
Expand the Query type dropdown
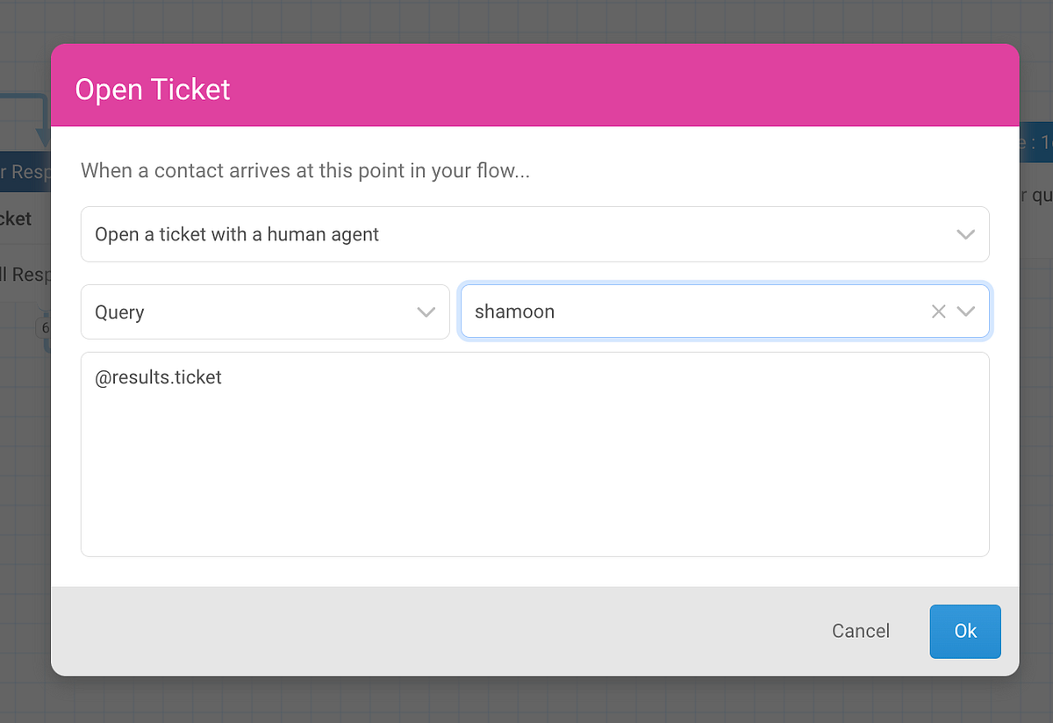click(x=426, y=311)
